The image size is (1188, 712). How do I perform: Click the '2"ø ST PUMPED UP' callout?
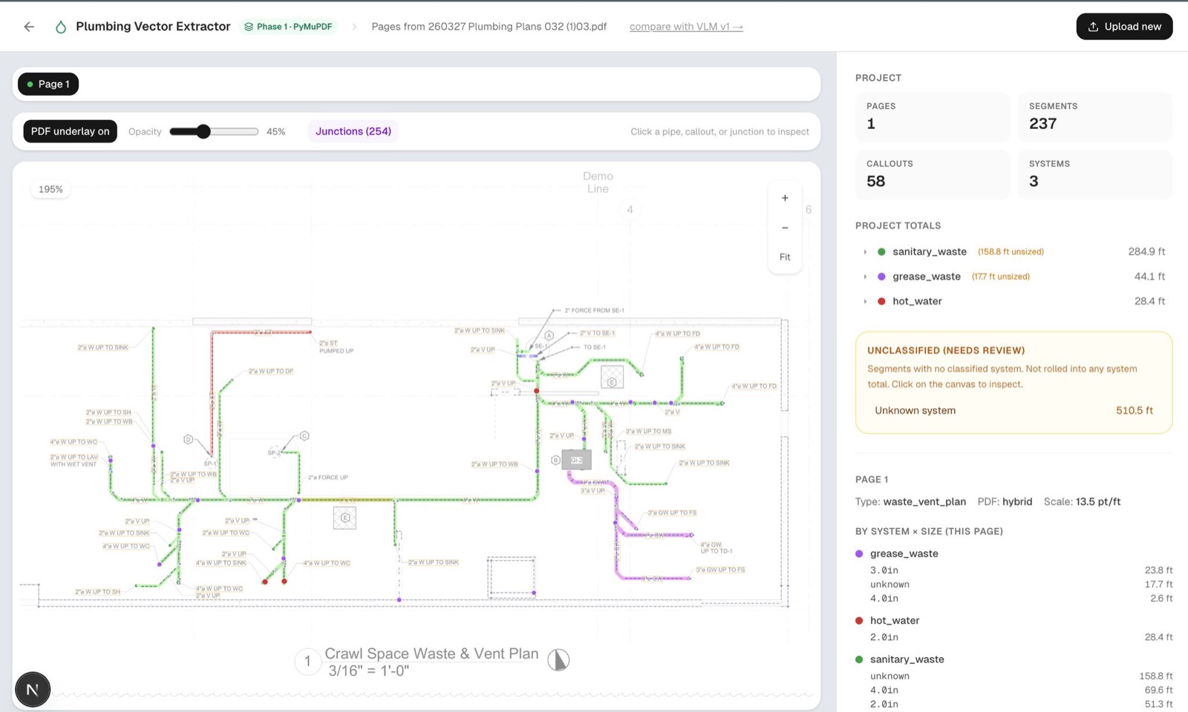pos(336,347)
